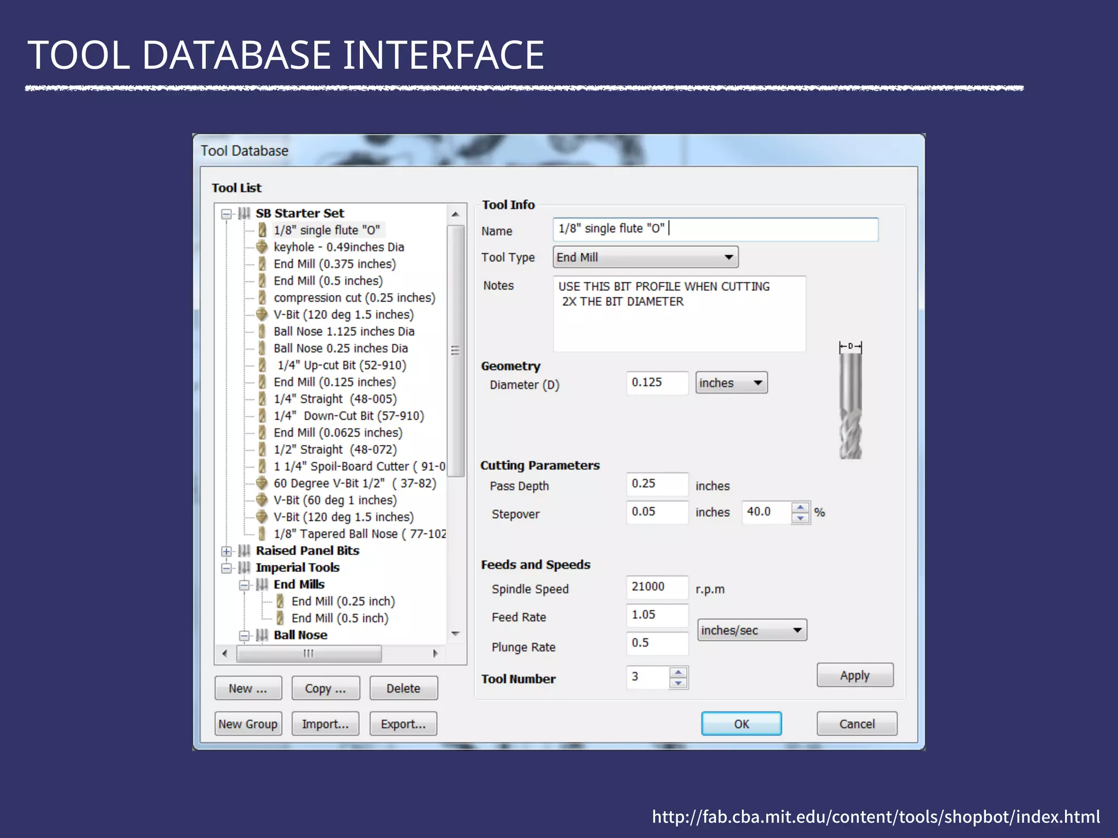The height and width of the screenshot is (838, 1118).
Task: Click the Ball Nose 0.25 inches Dia icon
Action: point(263,349)
